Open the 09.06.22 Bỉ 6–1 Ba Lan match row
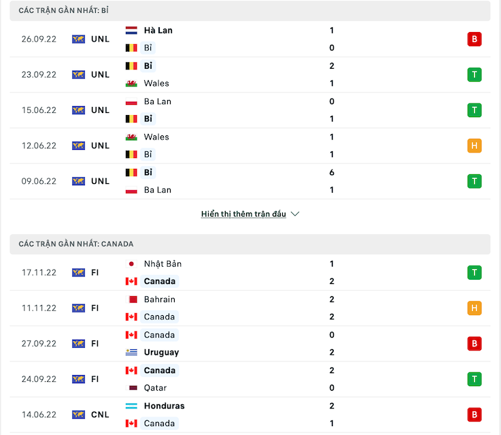 pyautogui.click(x=245, y=181)
